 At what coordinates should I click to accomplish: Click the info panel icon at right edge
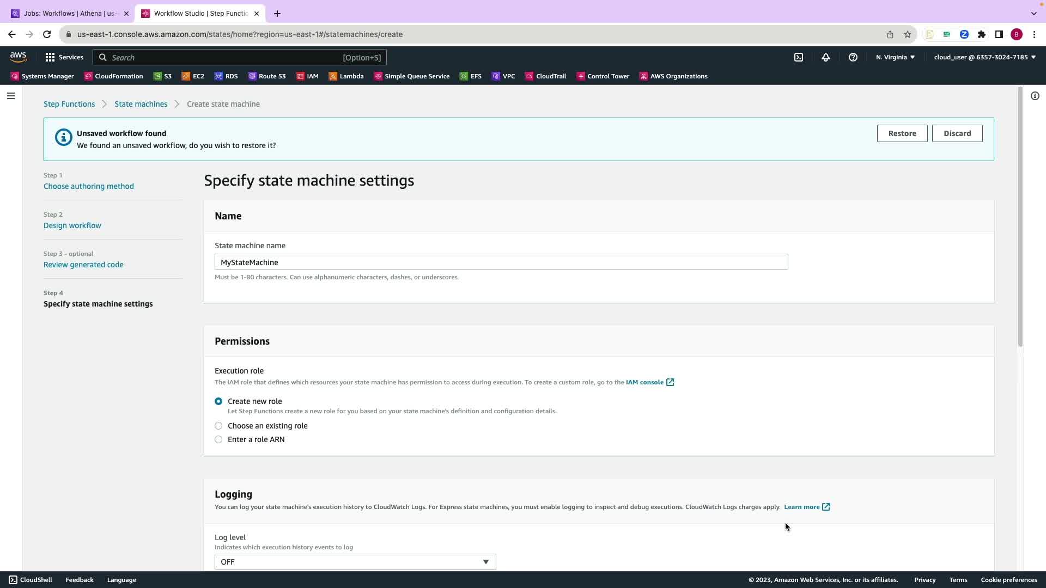point(1035,96)
